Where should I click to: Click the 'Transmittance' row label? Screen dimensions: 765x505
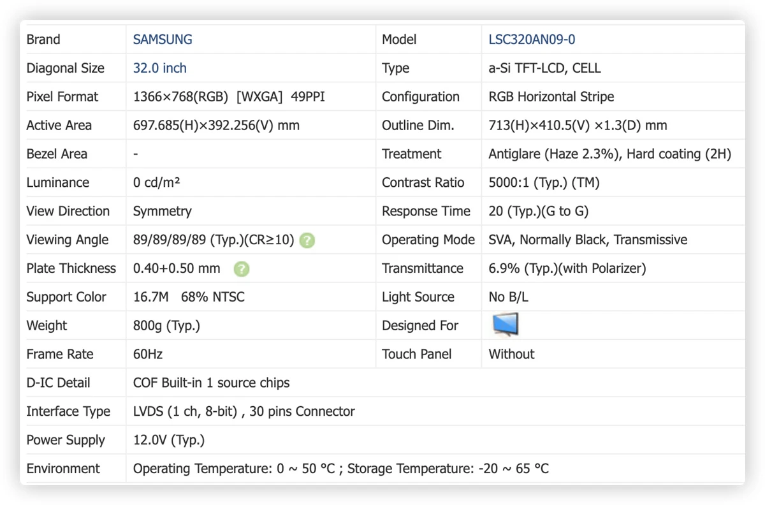coord(423,268)
